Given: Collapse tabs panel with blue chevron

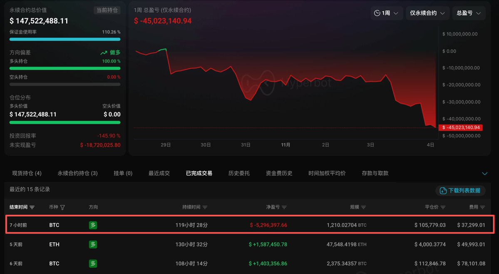Looking at the screenshot, I should tap(485, 174).
